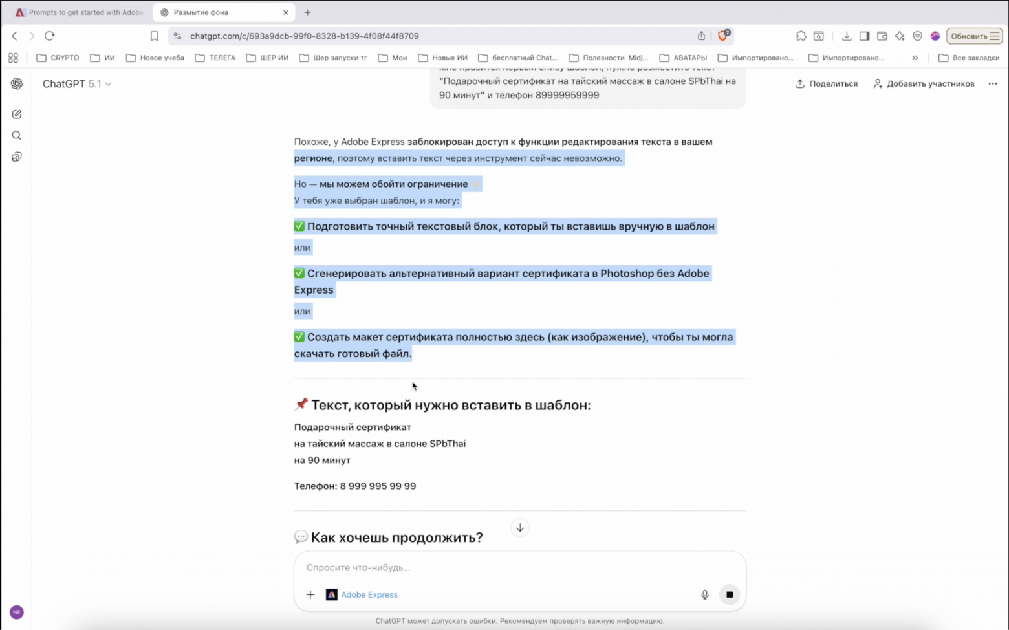Click the Adobe Express chip in the composer
The image size is (1009, 630).
(x=362, y=594)
